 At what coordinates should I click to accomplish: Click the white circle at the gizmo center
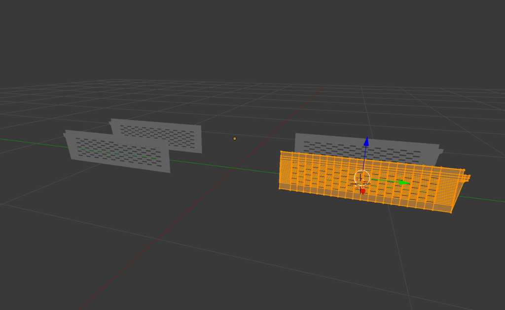361,178
